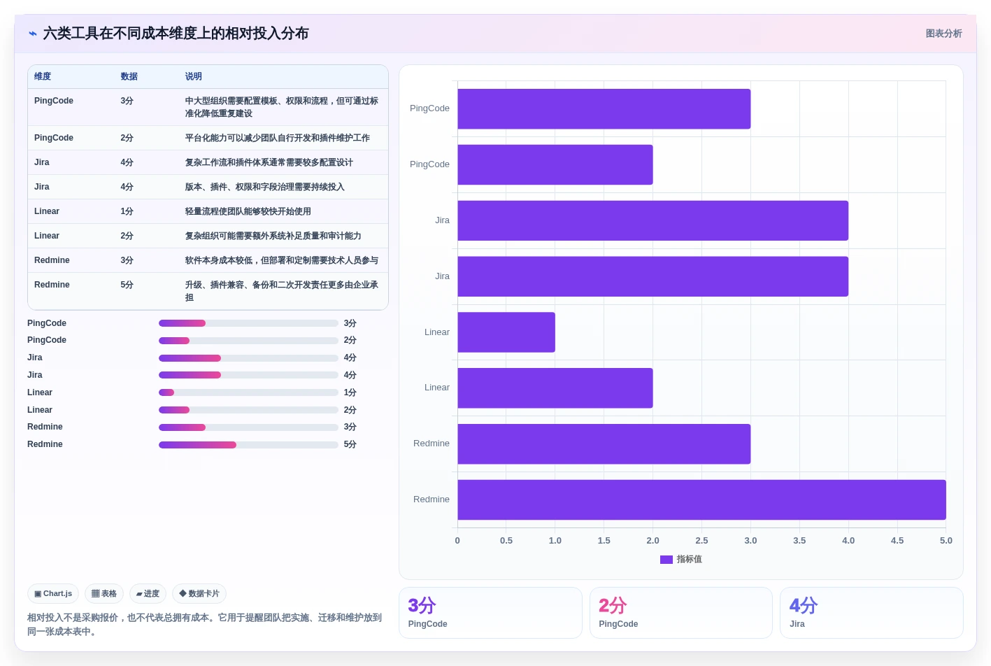991x666 pixels.
Task: Click the PingCode chart bar reaching 2.0
Action: coord(555,164)
